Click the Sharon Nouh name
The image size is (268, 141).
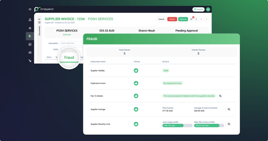147,31
